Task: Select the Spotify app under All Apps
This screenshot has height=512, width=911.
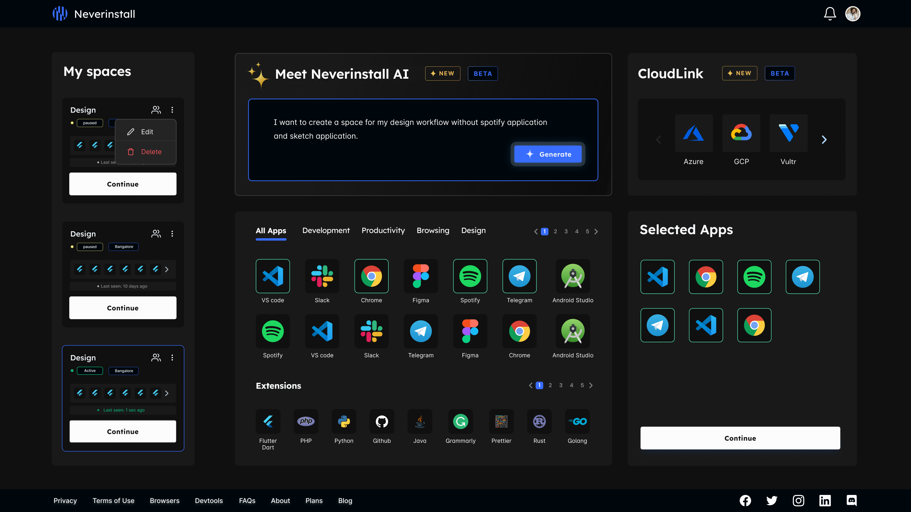Action: pyautogui.click(x=470, y=276)
